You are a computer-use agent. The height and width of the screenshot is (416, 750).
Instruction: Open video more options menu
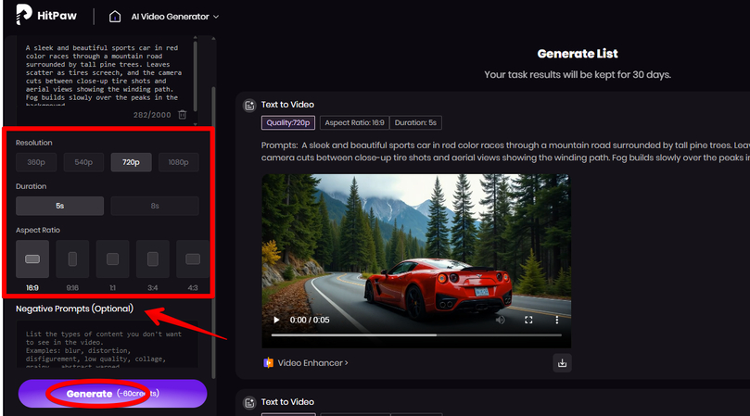557,320
